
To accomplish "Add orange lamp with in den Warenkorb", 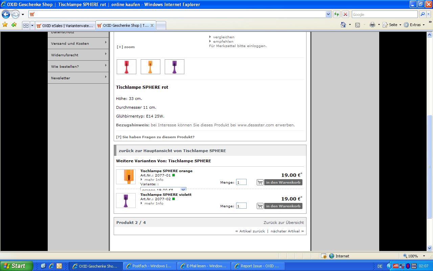I will coord(283,182).
